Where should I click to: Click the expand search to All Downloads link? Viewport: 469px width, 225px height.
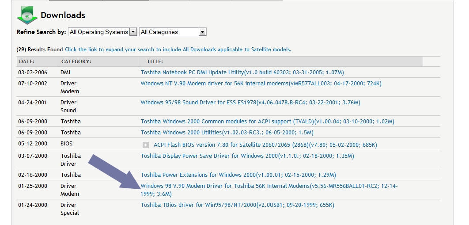pos(178,50)
